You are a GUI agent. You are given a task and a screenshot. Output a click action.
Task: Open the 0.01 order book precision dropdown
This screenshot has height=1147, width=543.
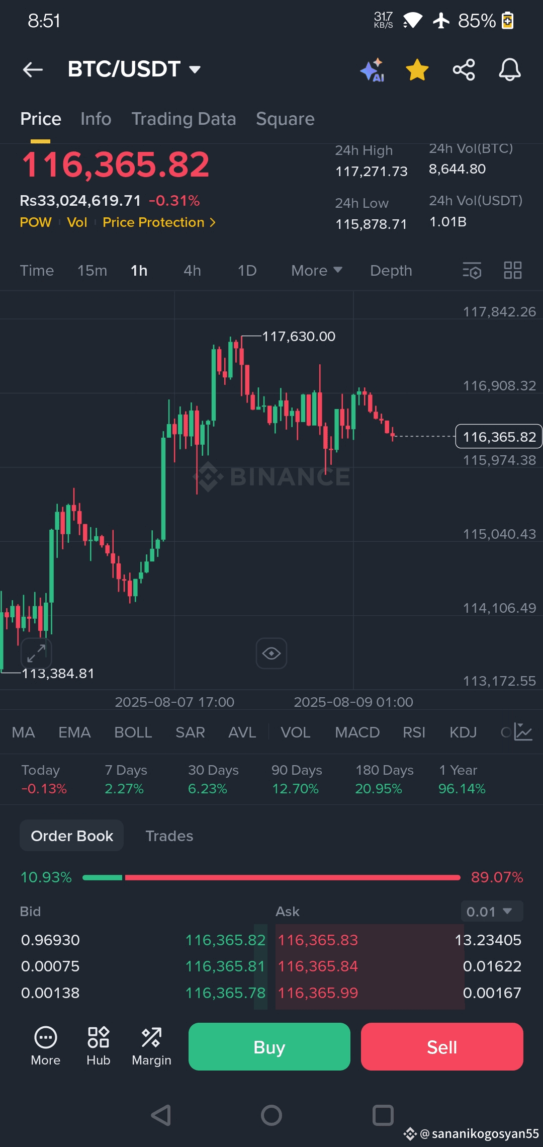[x=492, y=912]
